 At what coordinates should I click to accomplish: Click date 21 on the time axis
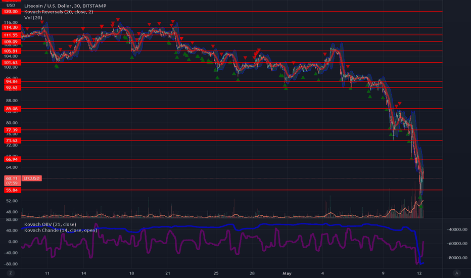[168, 273]
